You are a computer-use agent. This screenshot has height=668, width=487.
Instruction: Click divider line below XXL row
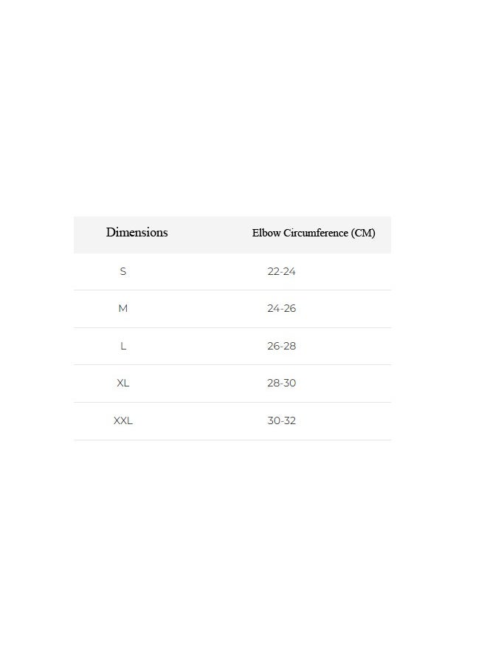click(232, 440)
